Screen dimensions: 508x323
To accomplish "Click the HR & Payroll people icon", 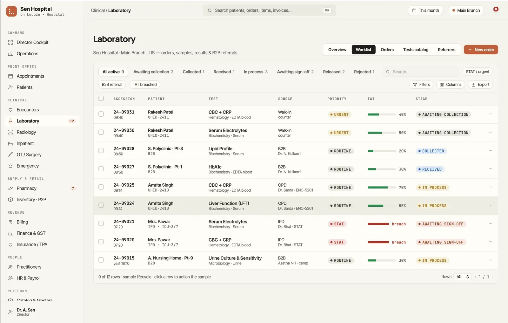I will pyautogui.click(x=10, y=278).
